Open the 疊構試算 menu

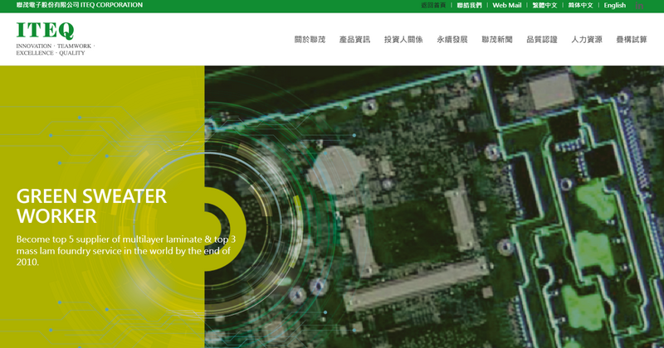tap(632, 40)
